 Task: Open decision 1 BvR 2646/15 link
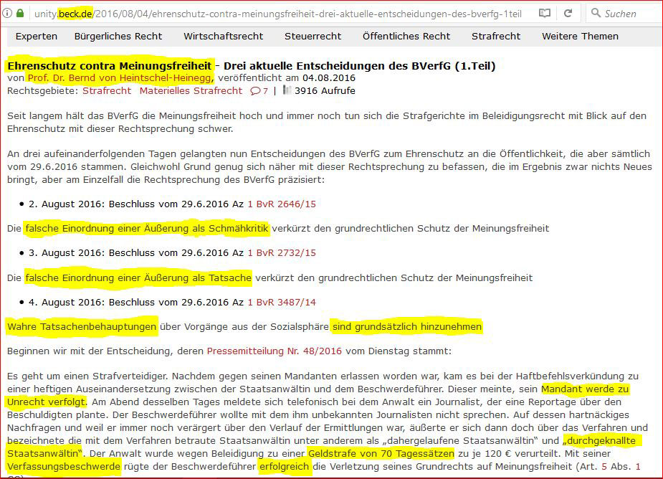[x=282, y=204]
